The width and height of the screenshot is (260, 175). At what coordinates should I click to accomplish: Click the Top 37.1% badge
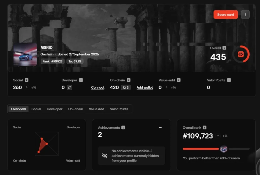coord(75,61)
